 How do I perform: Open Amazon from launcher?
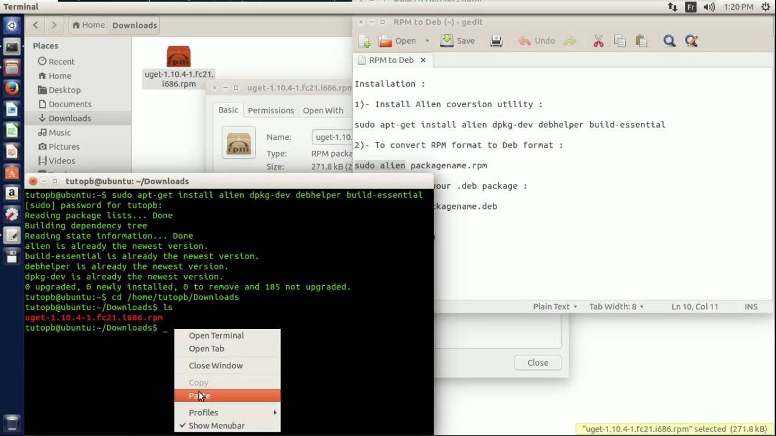tap(12, 193)
